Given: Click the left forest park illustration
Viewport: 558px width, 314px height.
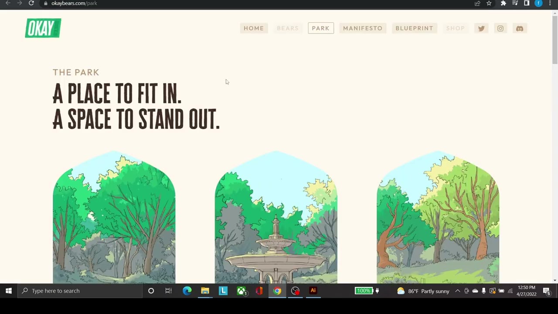Looking at the screenshot, I should pos(114,217).
